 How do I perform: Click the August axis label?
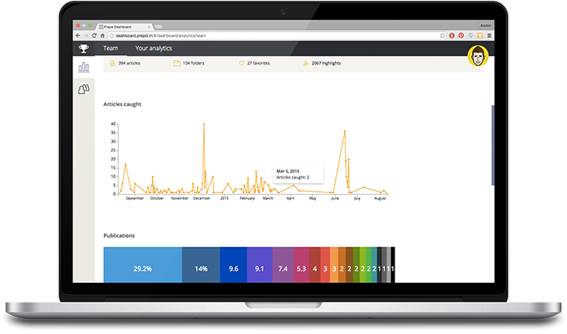pos(380,198)
